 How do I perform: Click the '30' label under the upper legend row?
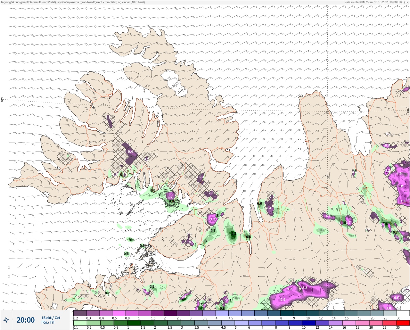coord(398,318)
